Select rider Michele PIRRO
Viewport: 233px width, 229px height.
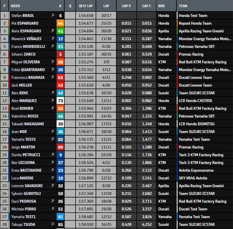click(24, 209)
